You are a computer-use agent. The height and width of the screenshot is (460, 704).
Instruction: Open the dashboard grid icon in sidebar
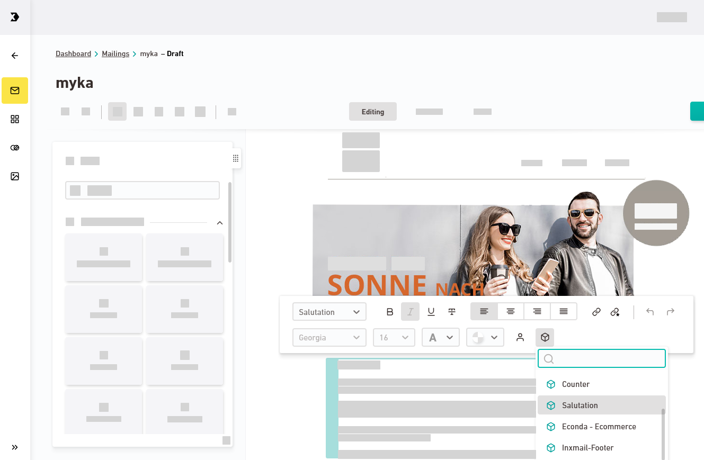(15, 119)
